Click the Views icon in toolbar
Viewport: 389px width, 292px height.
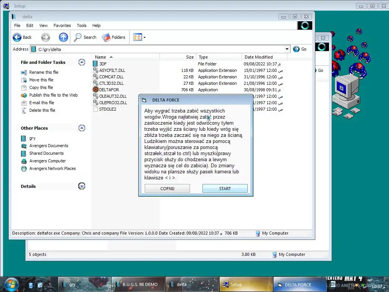(138, 37)
